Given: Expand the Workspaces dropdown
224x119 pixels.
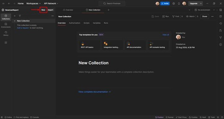Looking at the screenshot, I should point(34,3).
